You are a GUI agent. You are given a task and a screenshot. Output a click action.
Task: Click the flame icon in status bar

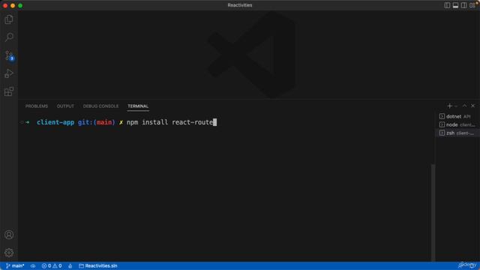pyautogui.click(x=70, y=265)
